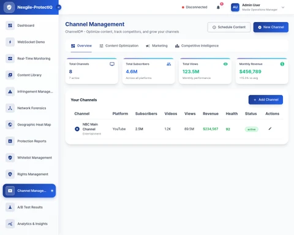Click the Platform column header

[x=120, y=114]
